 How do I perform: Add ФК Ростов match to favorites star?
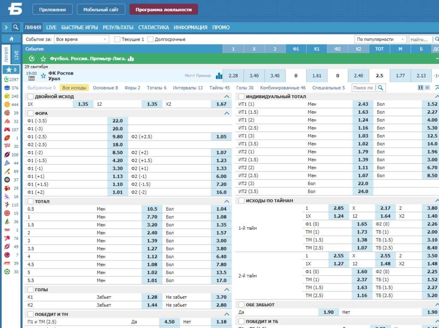pyautogui.click(x=43, y=75)
